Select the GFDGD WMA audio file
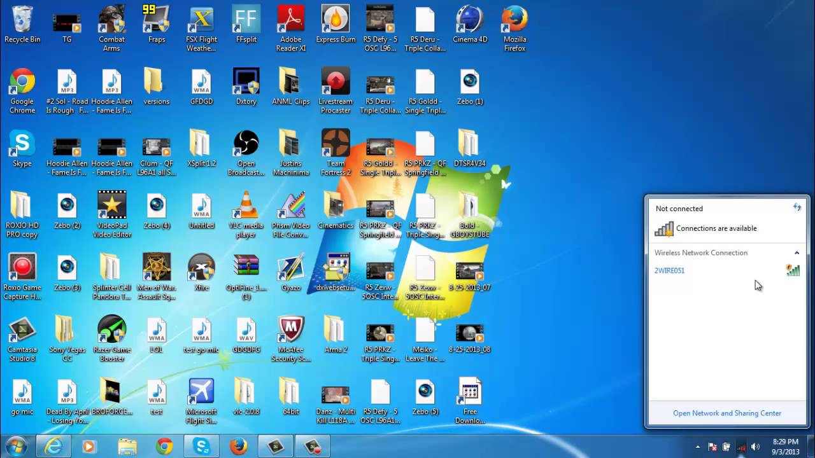The height and width of the screenshot is (458, 815). tap(201, 87)
